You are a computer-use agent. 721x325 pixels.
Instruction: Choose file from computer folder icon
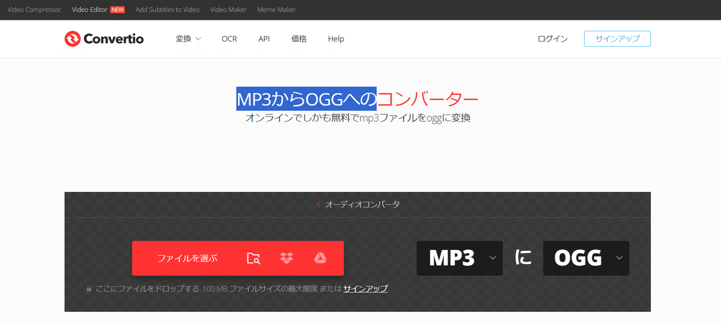click(x=254, y=258)
